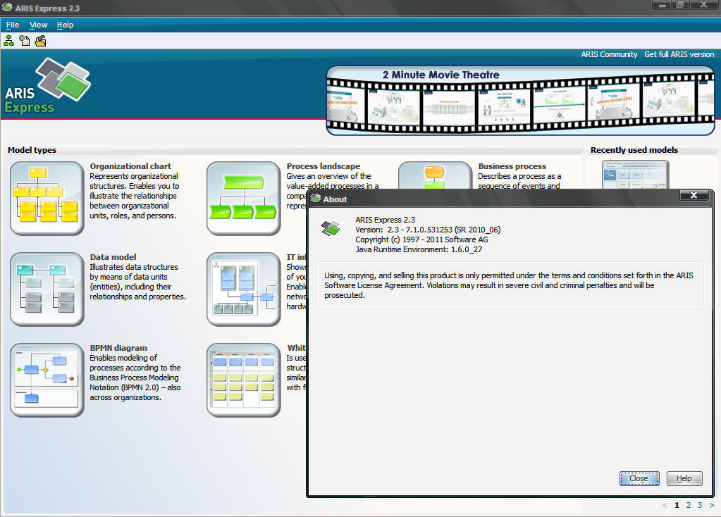Open the View menu
Screen dimensions: 721x517
[x=38, y=25]
